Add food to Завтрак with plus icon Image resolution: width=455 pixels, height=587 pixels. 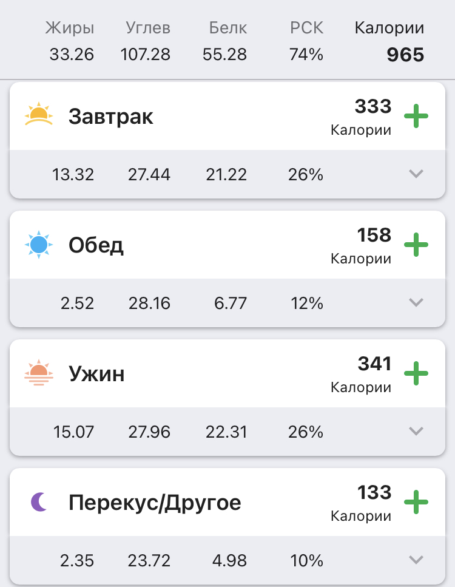(416, 117)
